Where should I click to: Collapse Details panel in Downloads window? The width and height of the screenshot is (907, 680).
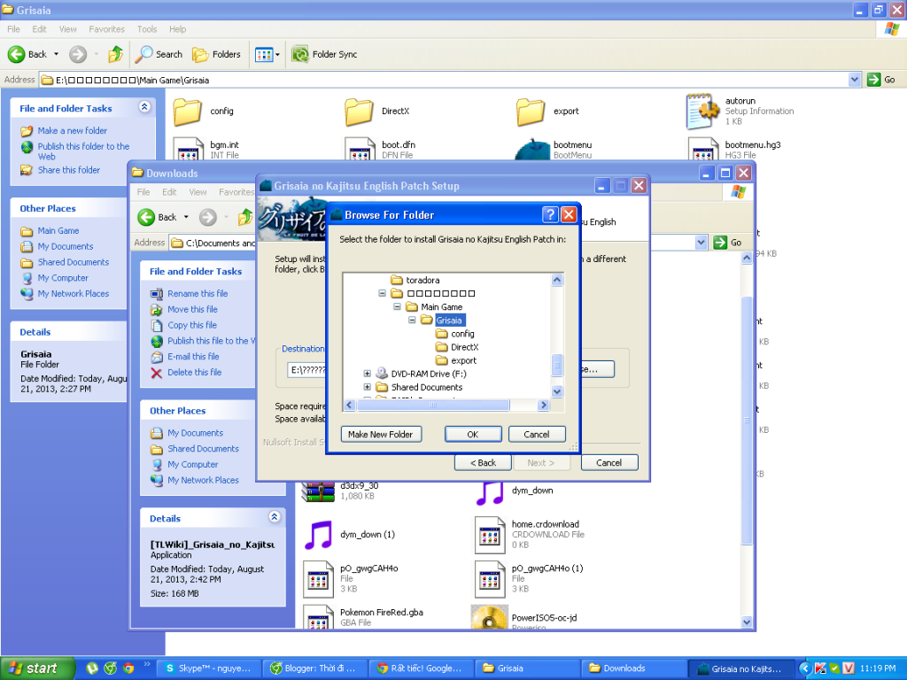click(275, 517)
